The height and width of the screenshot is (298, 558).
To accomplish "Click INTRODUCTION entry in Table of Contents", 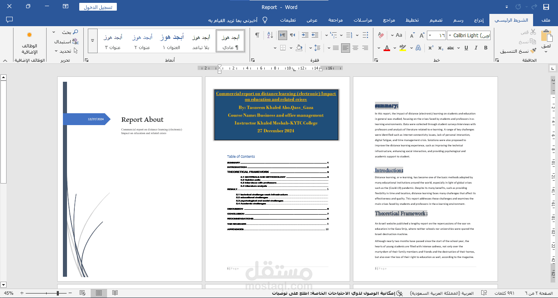I will point(278,167).
